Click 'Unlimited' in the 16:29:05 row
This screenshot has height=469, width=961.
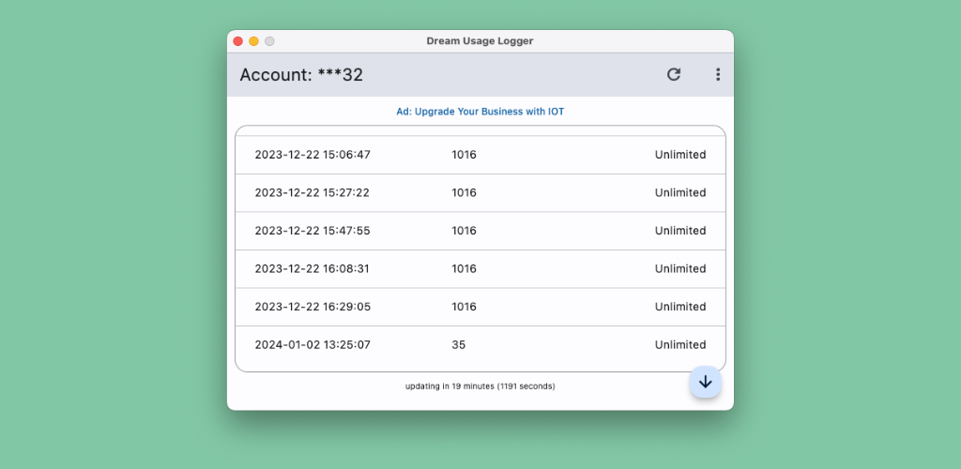680,307
